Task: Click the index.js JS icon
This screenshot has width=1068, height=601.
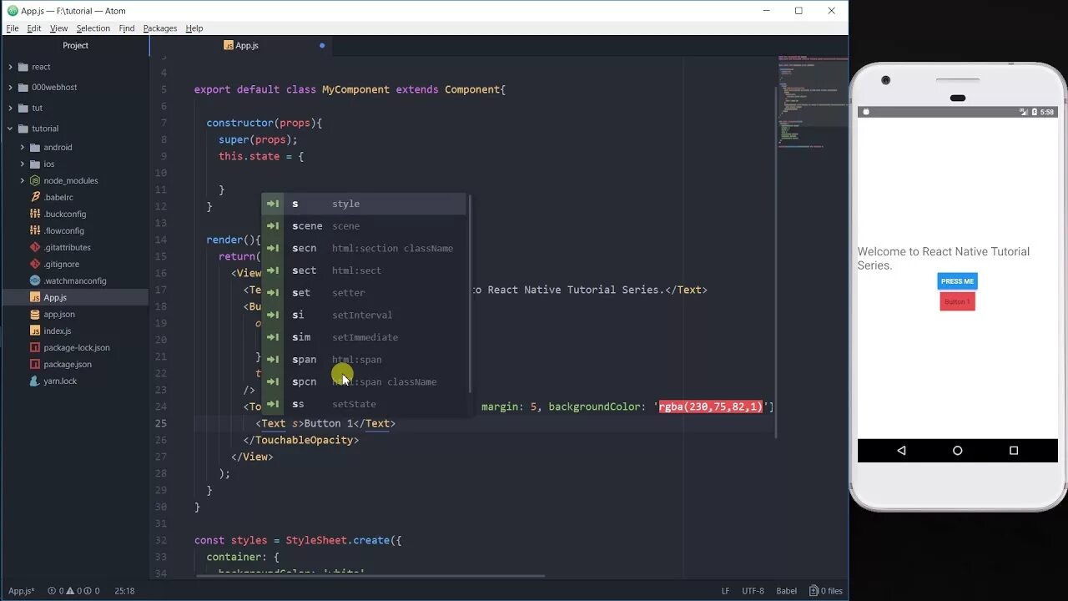Action: point(35,331)
